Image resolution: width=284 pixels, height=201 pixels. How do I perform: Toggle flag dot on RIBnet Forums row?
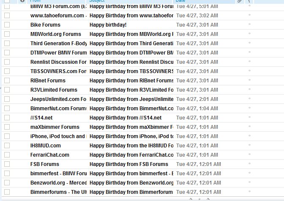[x=250, y=80]
